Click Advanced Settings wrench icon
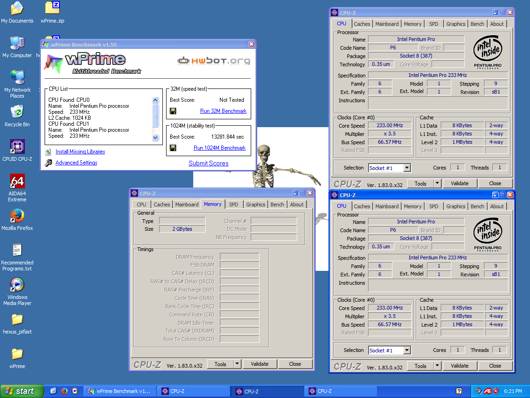The height and width of the screenshot is (398, 530). tap(48, 163)
